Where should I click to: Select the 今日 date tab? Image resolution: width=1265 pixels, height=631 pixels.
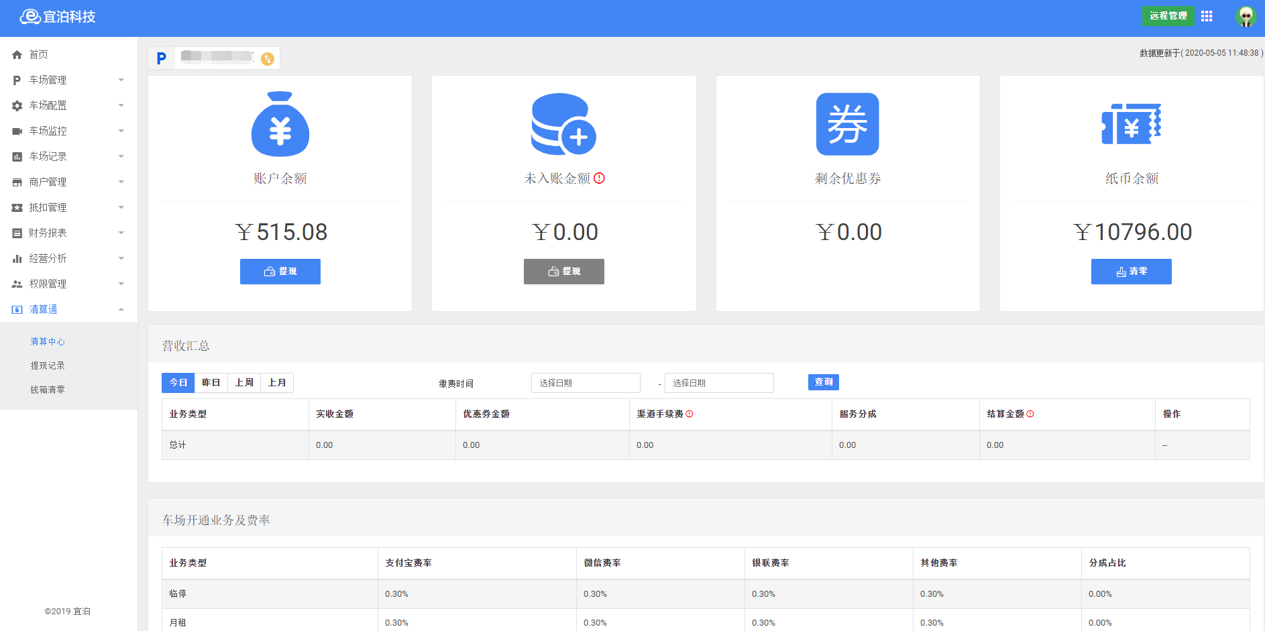tap(178, 383)
